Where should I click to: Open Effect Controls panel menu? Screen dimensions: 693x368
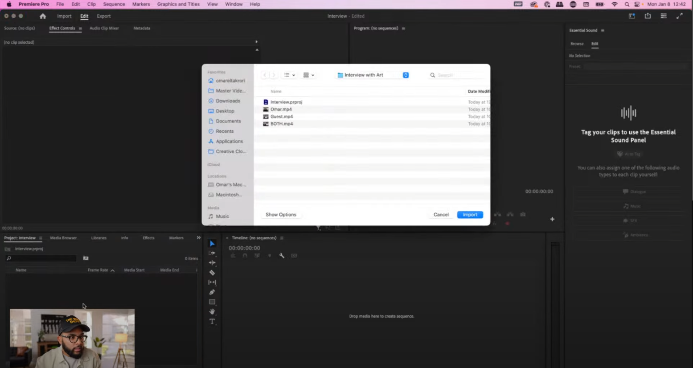tap(80, 29)
